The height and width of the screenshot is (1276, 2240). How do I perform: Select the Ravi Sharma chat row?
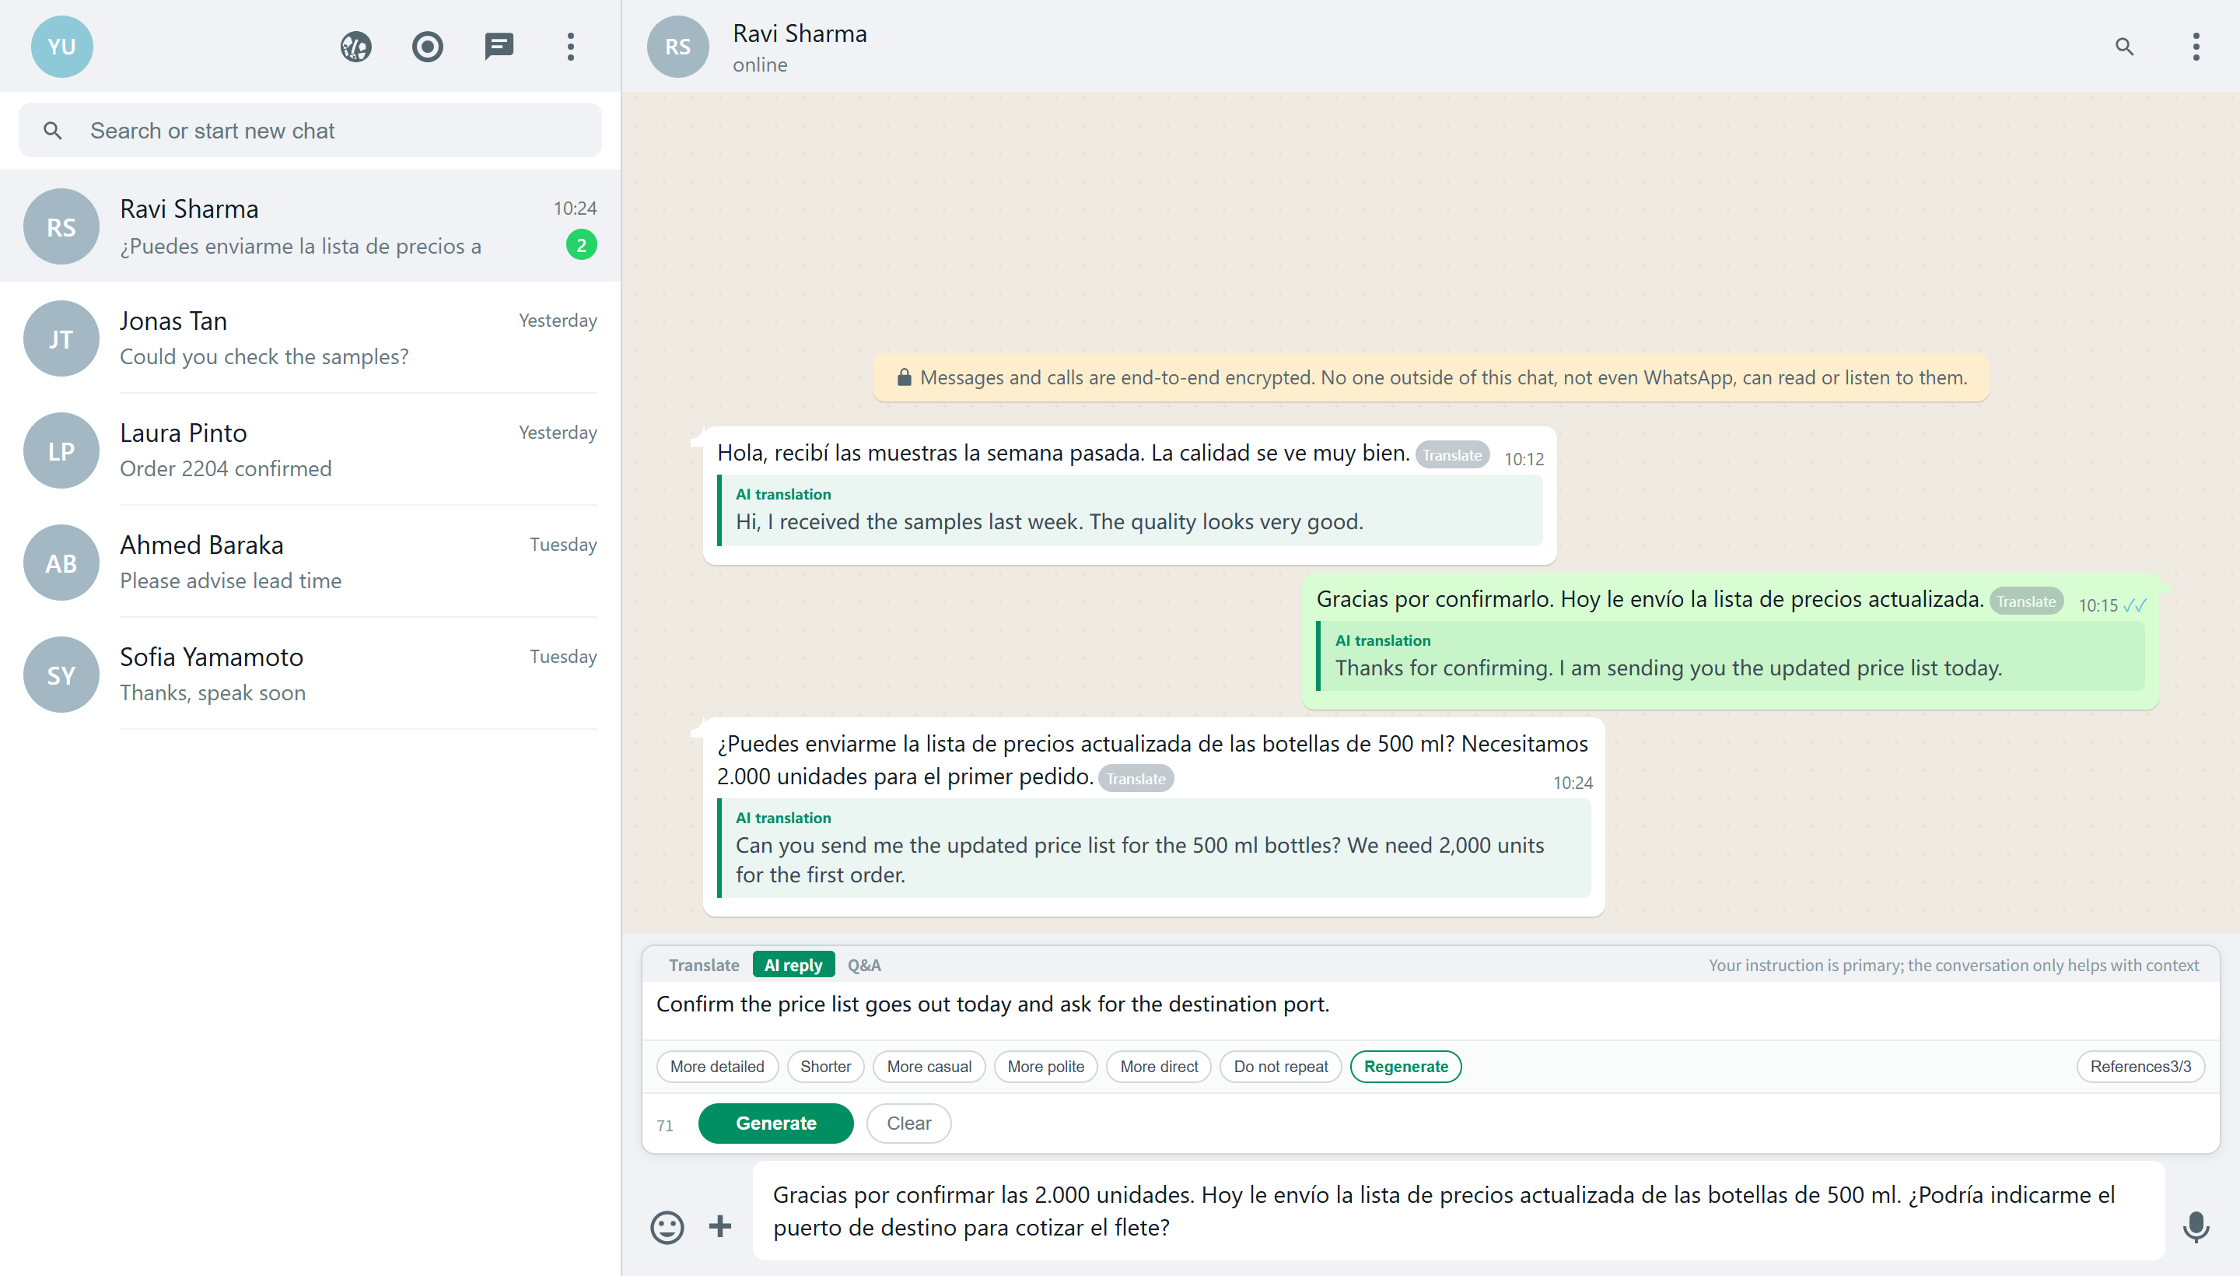[310, 226]
